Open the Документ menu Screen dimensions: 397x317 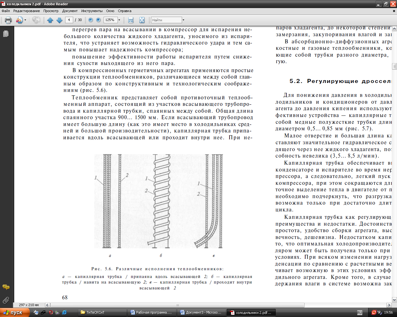coord(70,11)
